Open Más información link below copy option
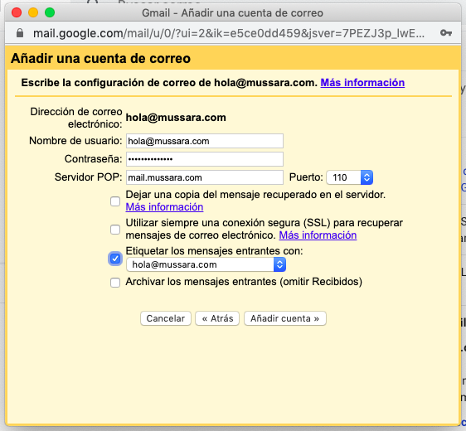 click(x=164, y=207)
